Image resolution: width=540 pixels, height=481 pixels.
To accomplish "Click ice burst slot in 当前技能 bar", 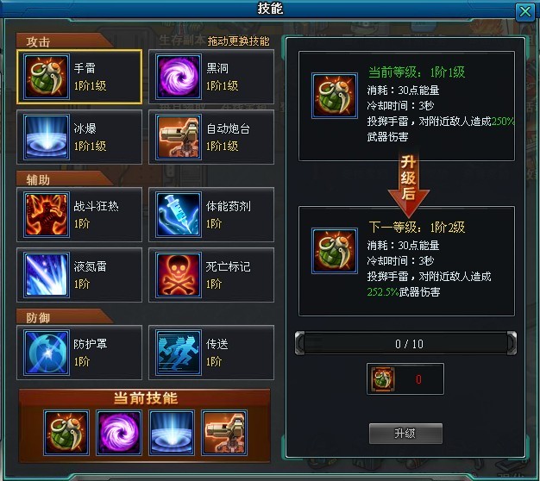I will click(172, 433).
